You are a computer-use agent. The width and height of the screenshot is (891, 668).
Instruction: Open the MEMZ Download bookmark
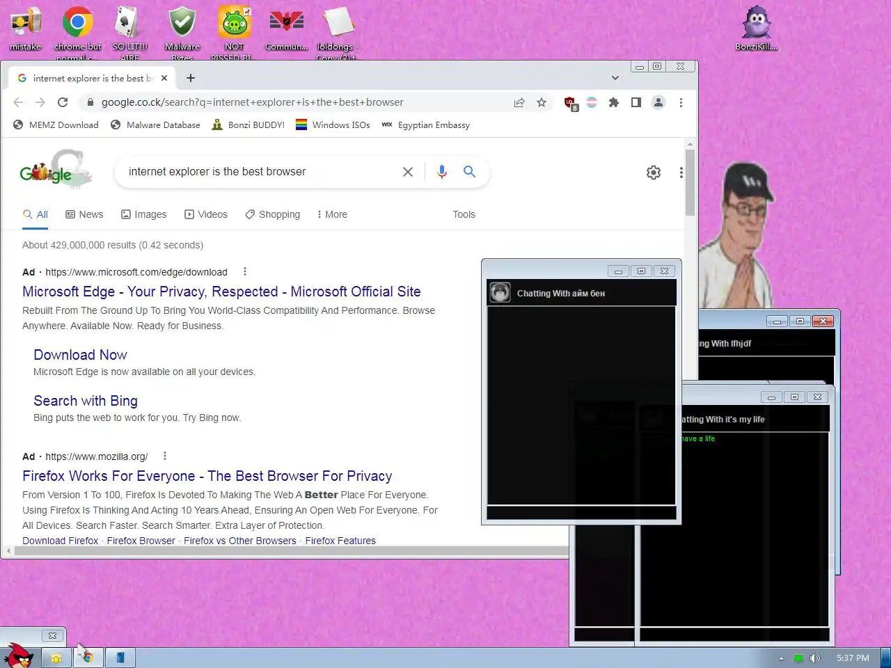tap(56, 125)
